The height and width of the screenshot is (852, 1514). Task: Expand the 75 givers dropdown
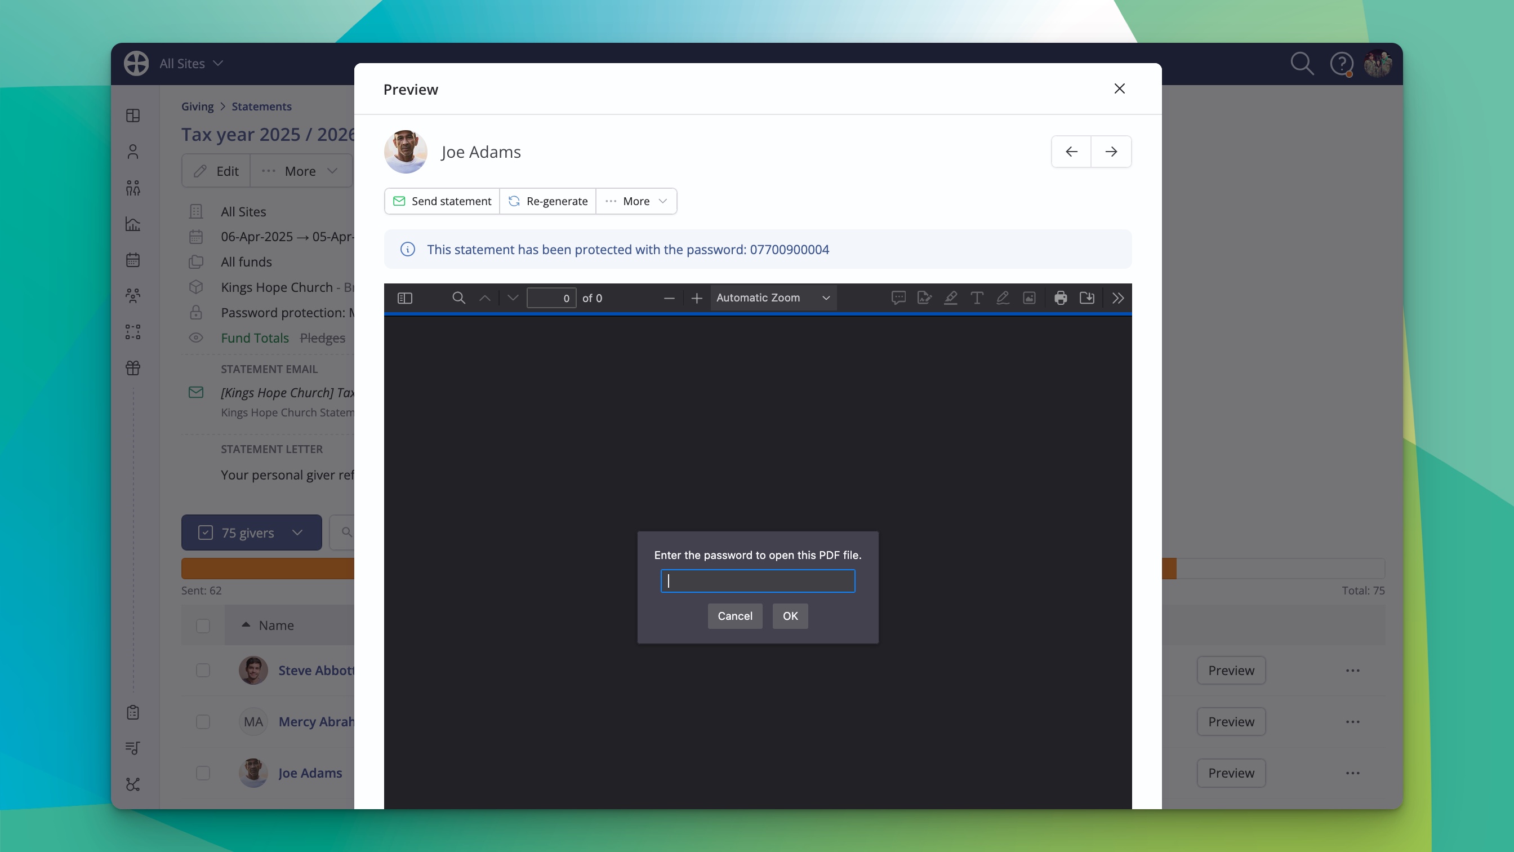click(x=252, y=532)
